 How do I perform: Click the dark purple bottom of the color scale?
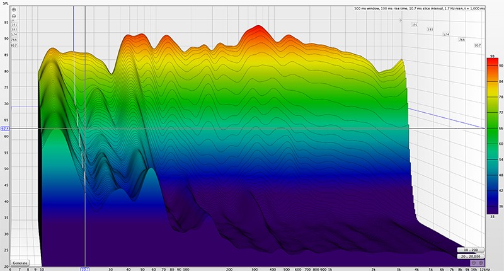[x=490, y=211]
